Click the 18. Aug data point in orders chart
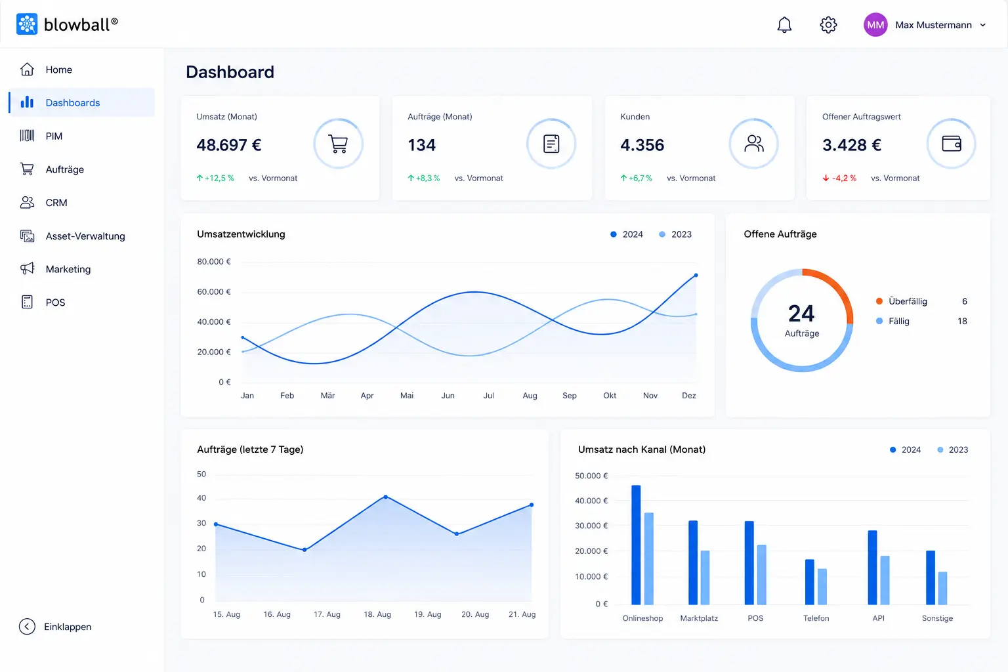 pos(385,497)
